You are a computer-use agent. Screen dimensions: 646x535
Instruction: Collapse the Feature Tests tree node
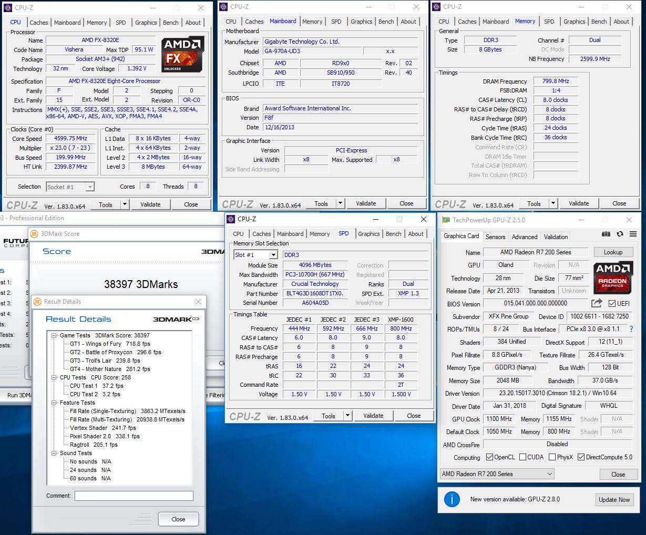click(x=54, y=403)
